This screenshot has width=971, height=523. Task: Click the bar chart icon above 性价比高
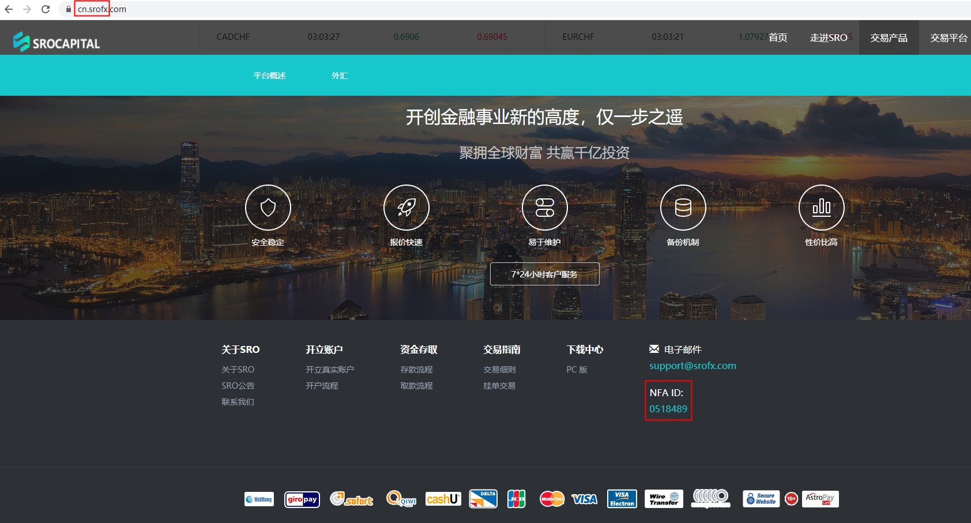(822, 208)
